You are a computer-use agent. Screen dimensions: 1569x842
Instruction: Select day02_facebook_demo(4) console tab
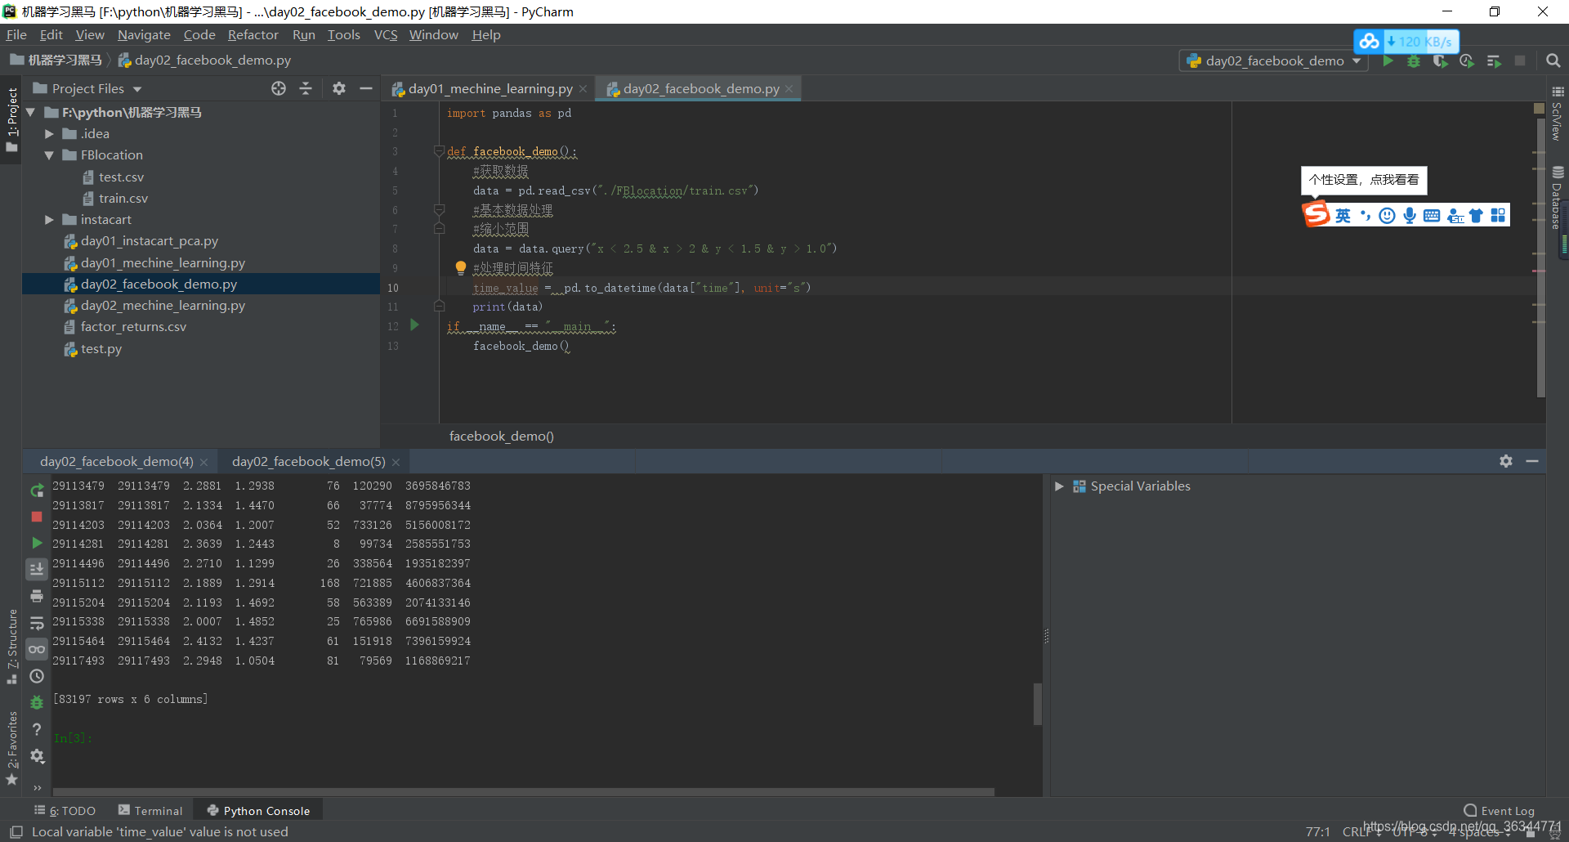tap(117, 461)
